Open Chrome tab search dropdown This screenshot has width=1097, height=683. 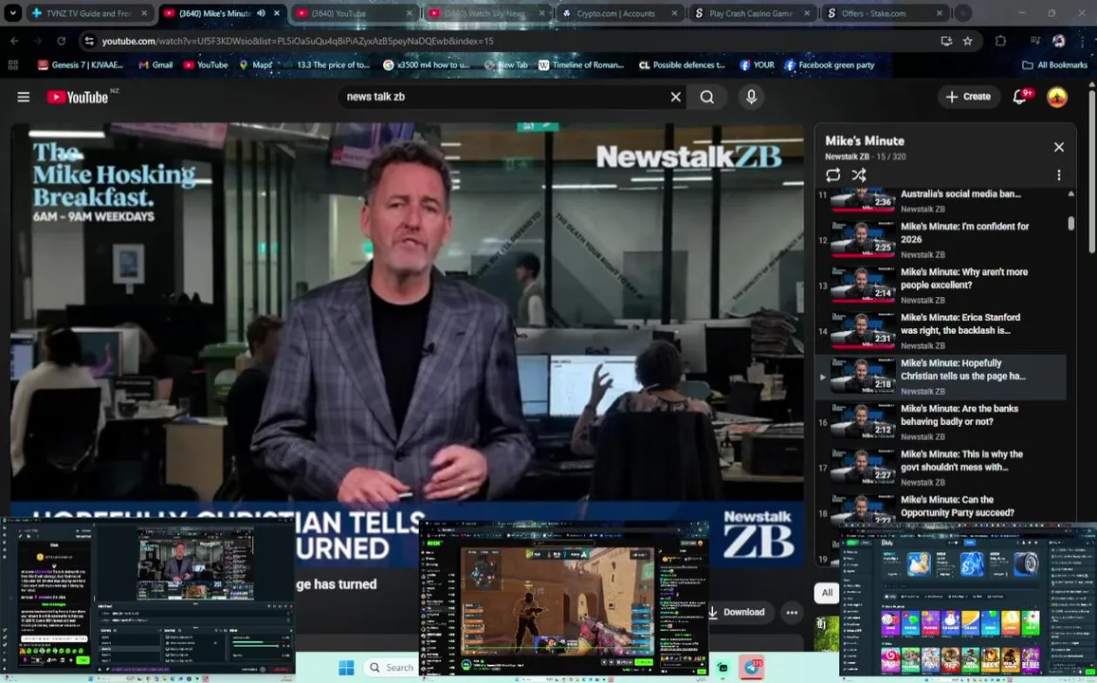click(x=12, y=12)
